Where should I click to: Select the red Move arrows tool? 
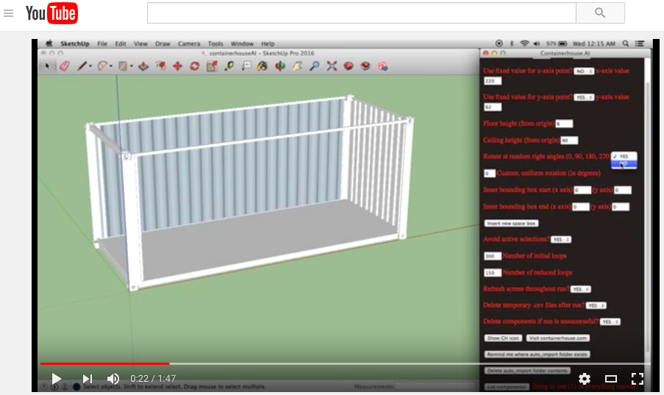[177, 66]
